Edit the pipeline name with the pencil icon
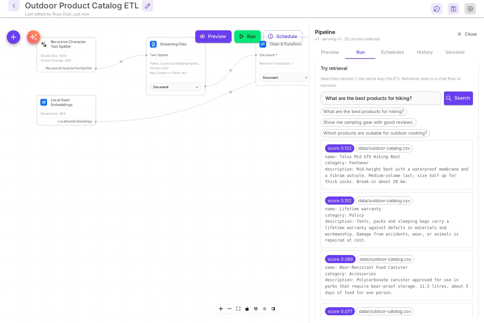 coord(148,6)
